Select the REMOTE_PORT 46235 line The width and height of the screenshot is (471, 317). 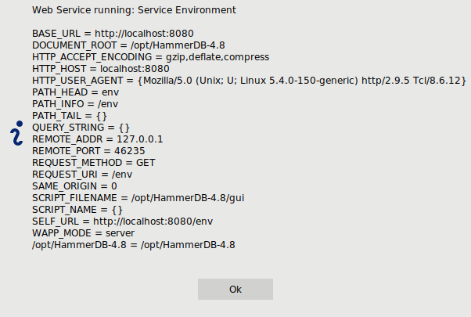tap(88, 150)
